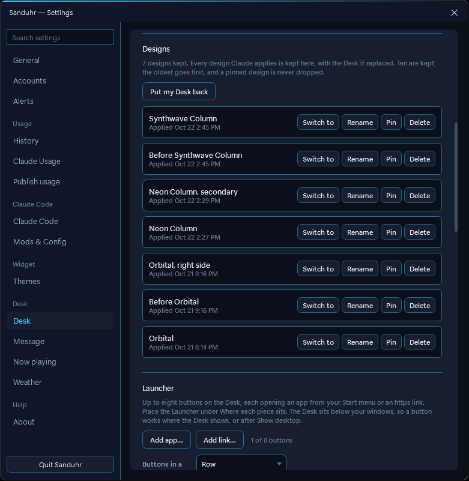Pin the Synthwave Column design

(x=391, y=122)
